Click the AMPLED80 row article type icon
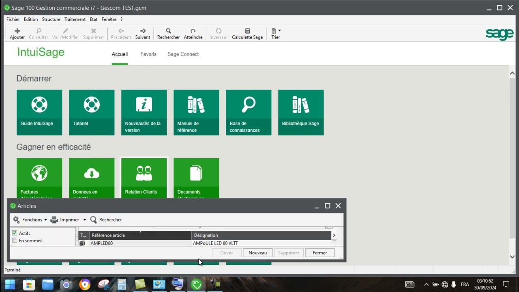 click(82, 243)
